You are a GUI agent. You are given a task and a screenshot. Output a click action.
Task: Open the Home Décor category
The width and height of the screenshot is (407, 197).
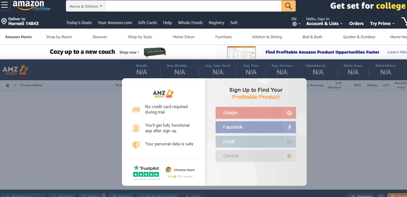pyautogui.click(x=184, y=37)
